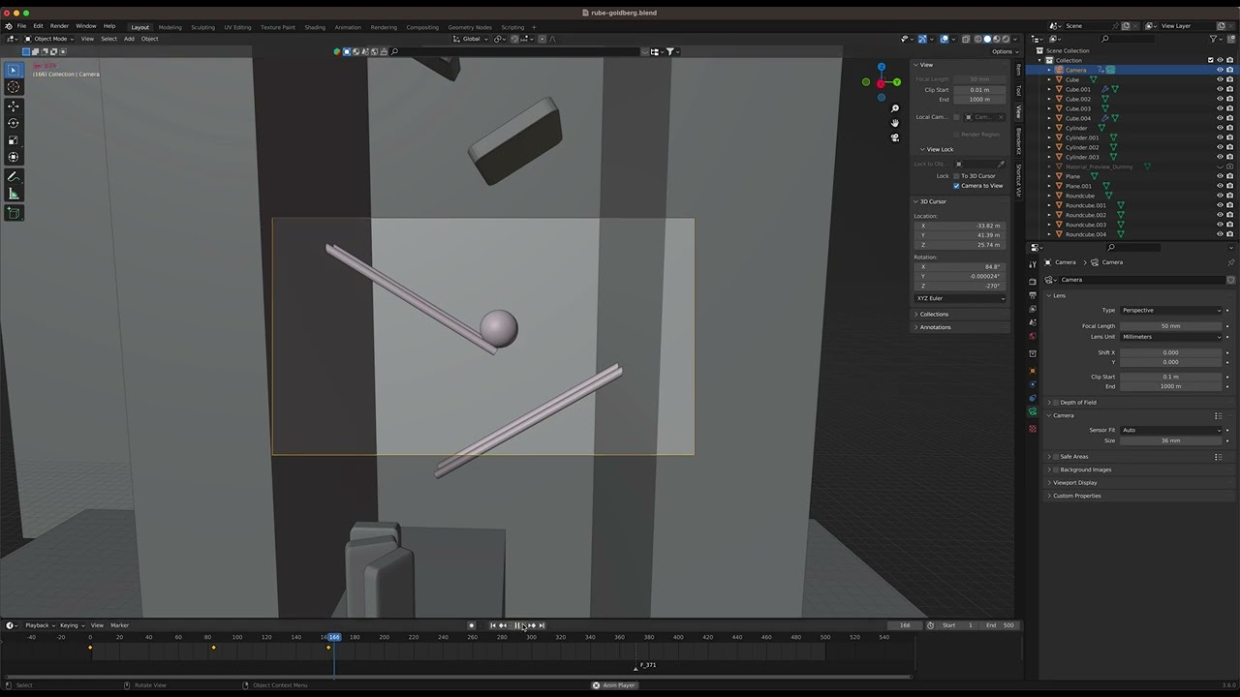The width and height of the screenshot is (1240, 697).
Task: Open Object Mode dropdown
Action: (47, 39)
